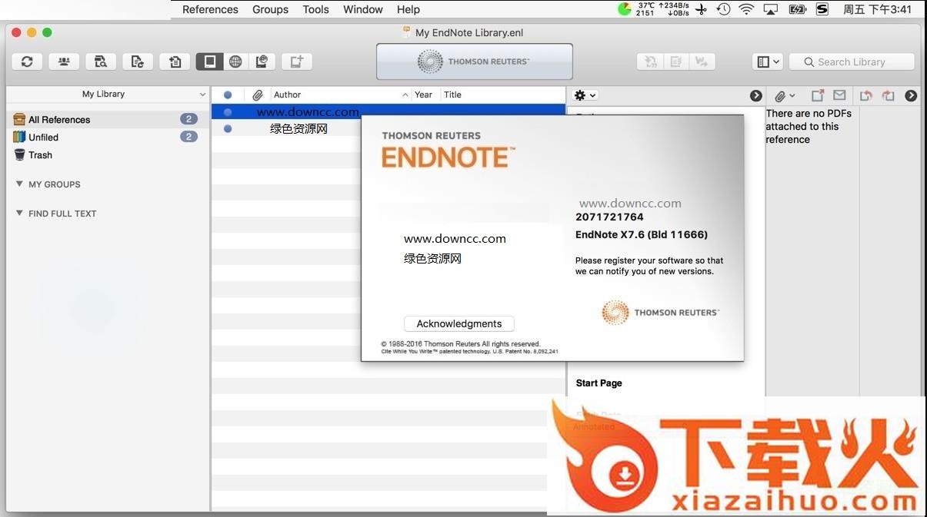Screen dimensions: 927x517
Task: Open the References menu
Action: click(210, 9)
